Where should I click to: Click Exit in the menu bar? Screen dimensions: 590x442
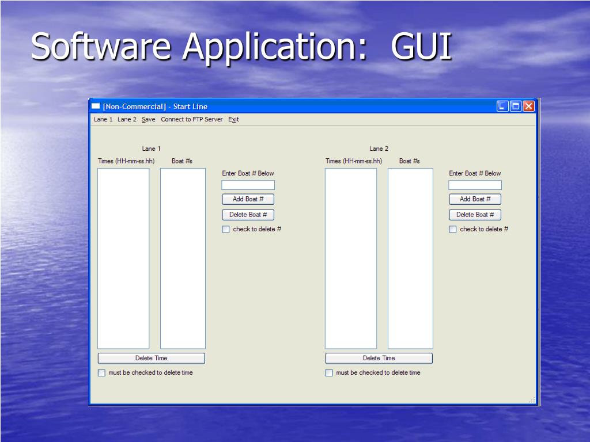coord(233,120)
